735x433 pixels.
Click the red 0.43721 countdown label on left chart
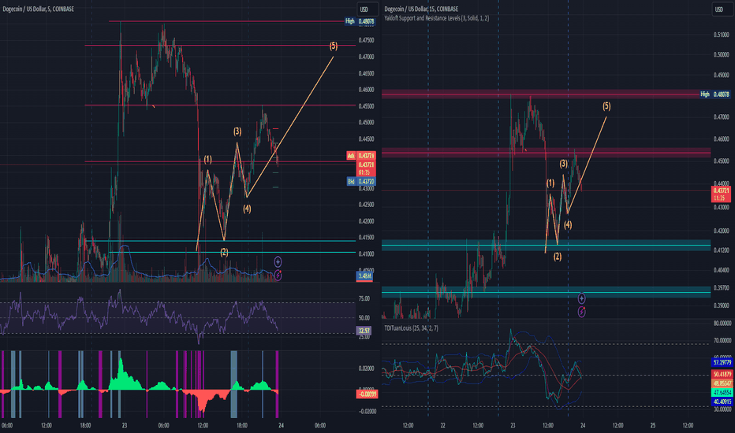click(x=366, y=168)
